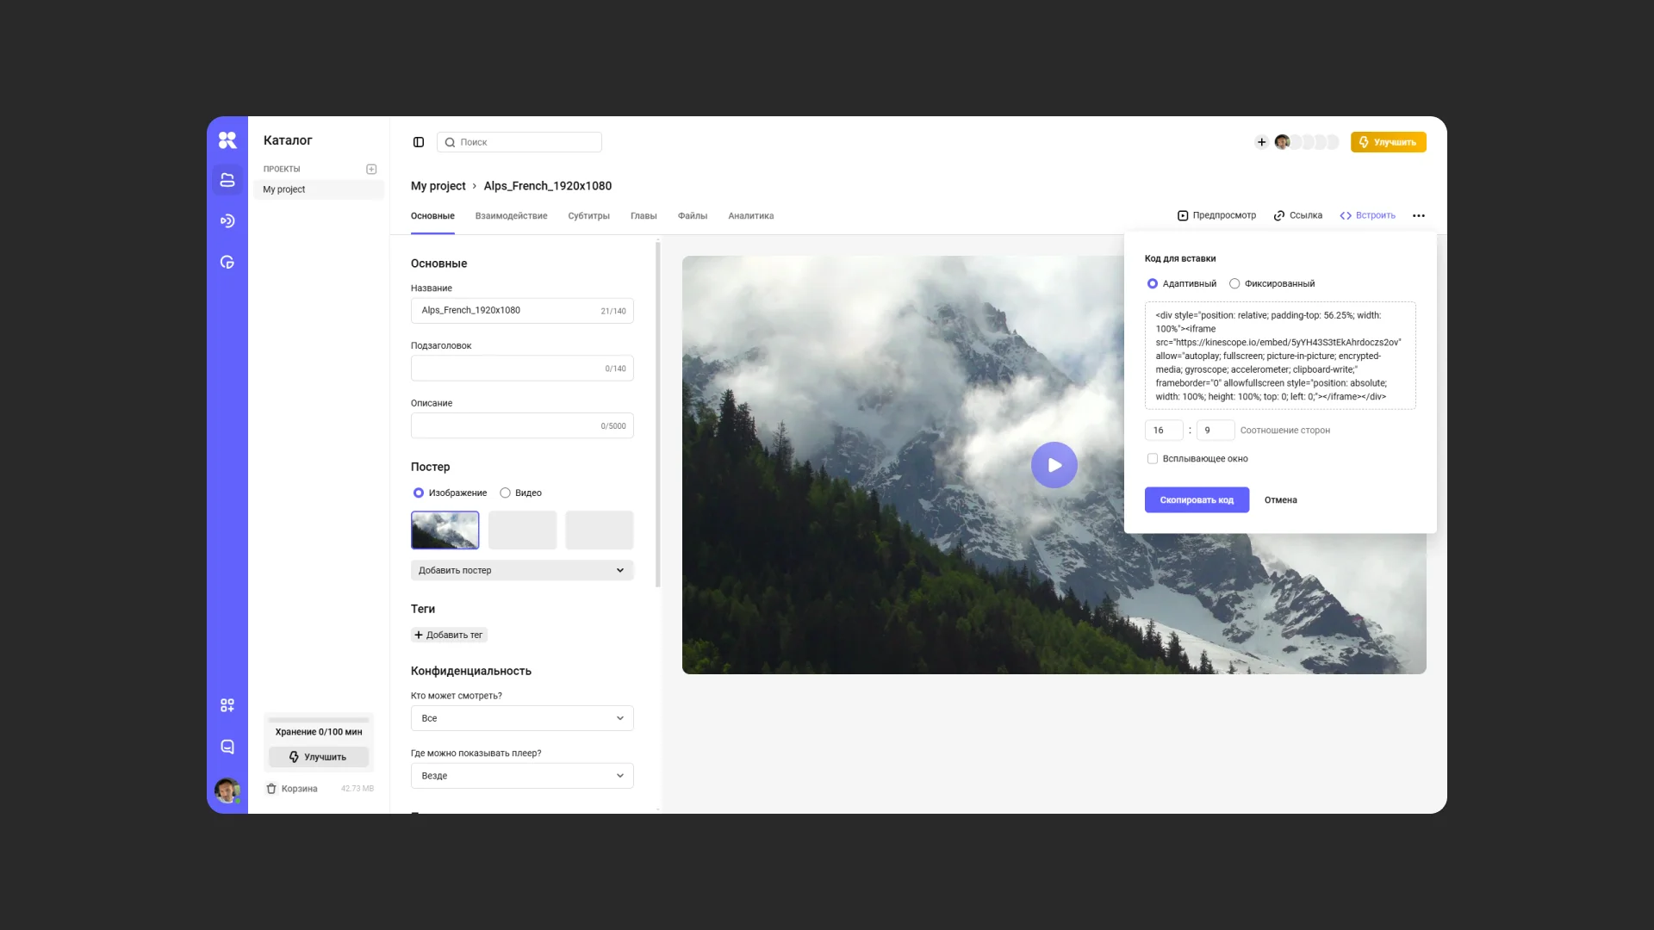The height and width of the screenshot is (930, 1654).
Task: Open the support chat sidebar icon
Action: tap(227, 747)
